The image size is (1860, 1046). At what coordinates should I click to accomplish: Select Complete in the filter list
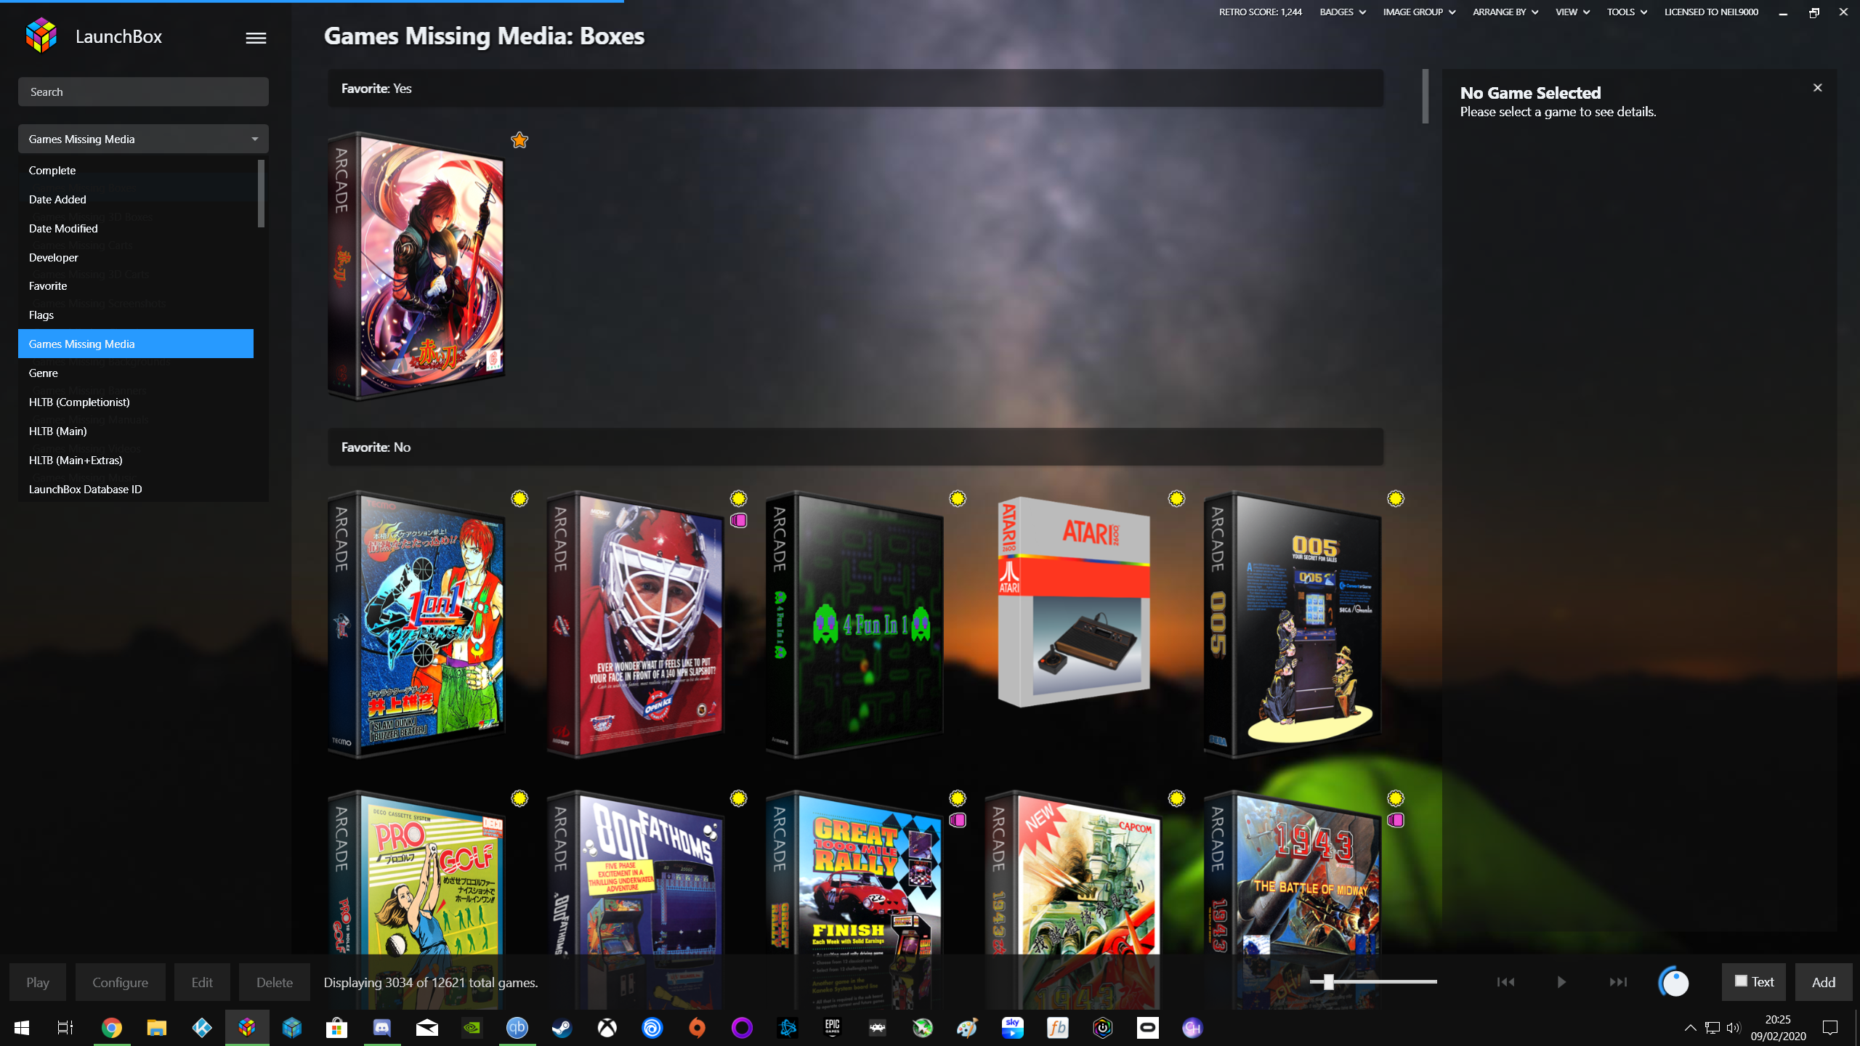click(x=136, y=170)
